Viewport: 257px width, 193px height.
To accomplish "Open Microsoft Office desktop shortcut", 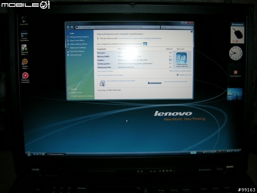I will click(x=24, y=50).
